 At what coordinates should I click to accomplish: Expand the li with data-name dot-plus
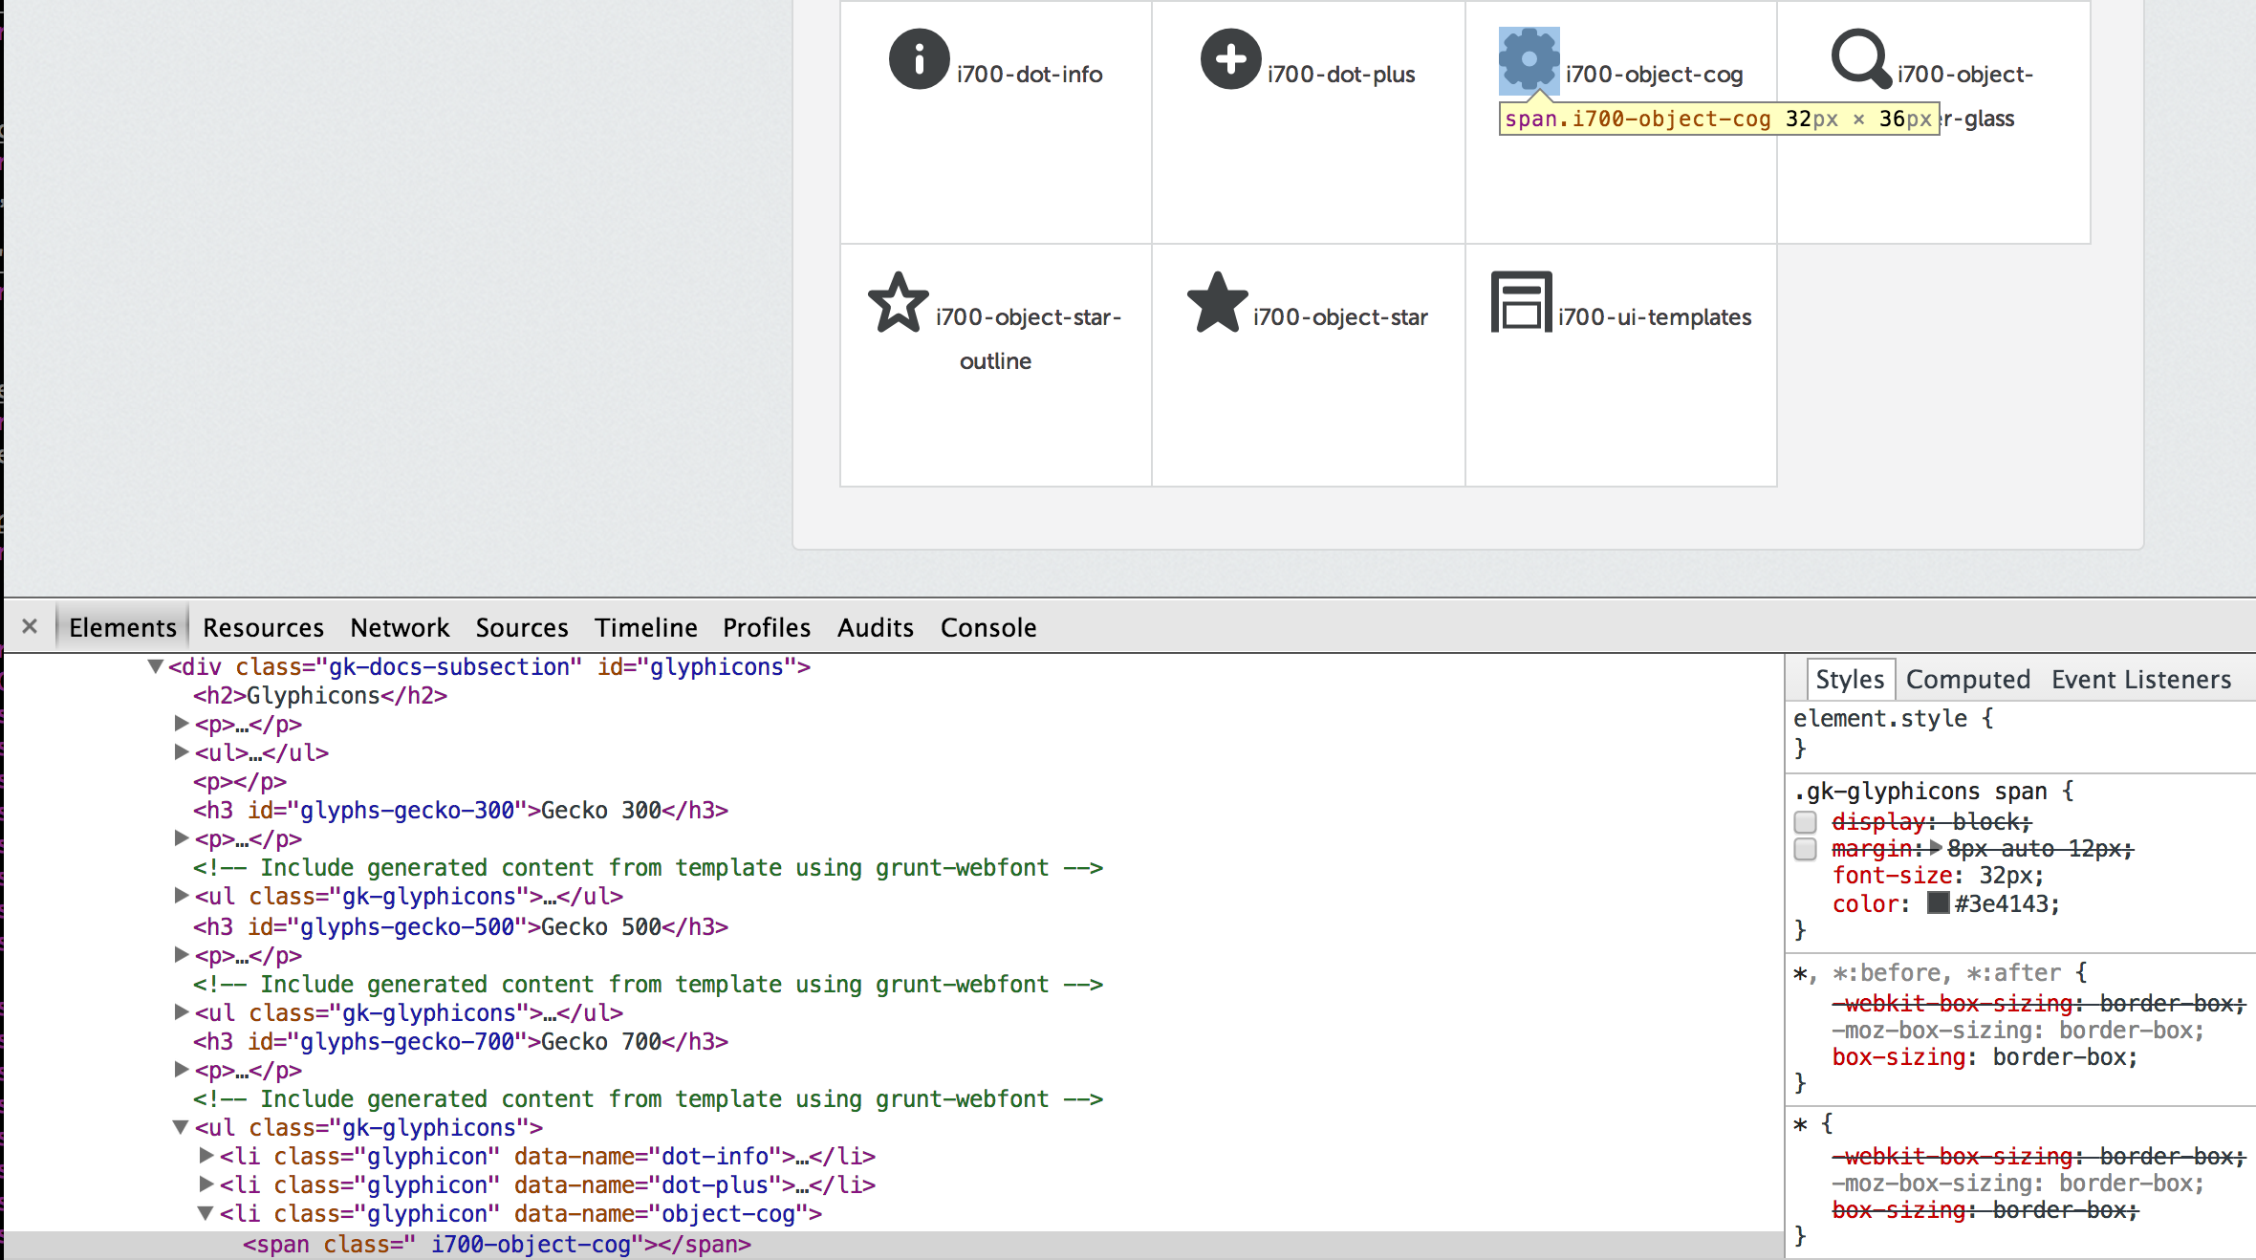point(206,1184)
